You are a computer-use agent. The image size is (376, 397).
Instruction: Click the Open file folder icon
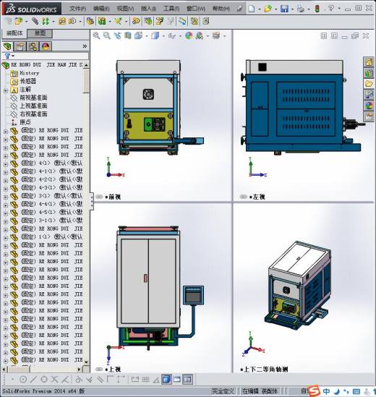click(x=268, y=9)
